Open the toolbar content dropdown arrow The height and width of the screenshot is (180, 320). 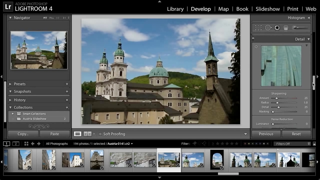(245, 134)
